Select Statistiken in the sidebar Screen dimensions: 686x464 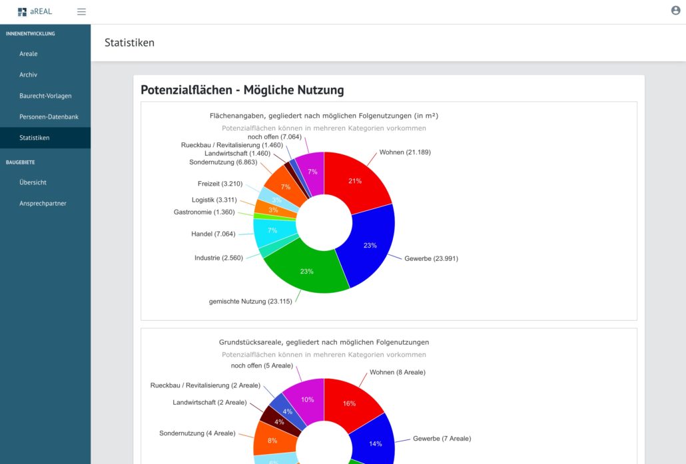click(x=45, y=138)
